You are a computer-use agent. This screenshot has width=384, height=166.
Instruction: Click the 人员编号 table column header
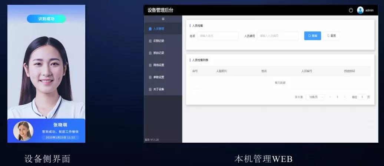click(x=307, y=71)
